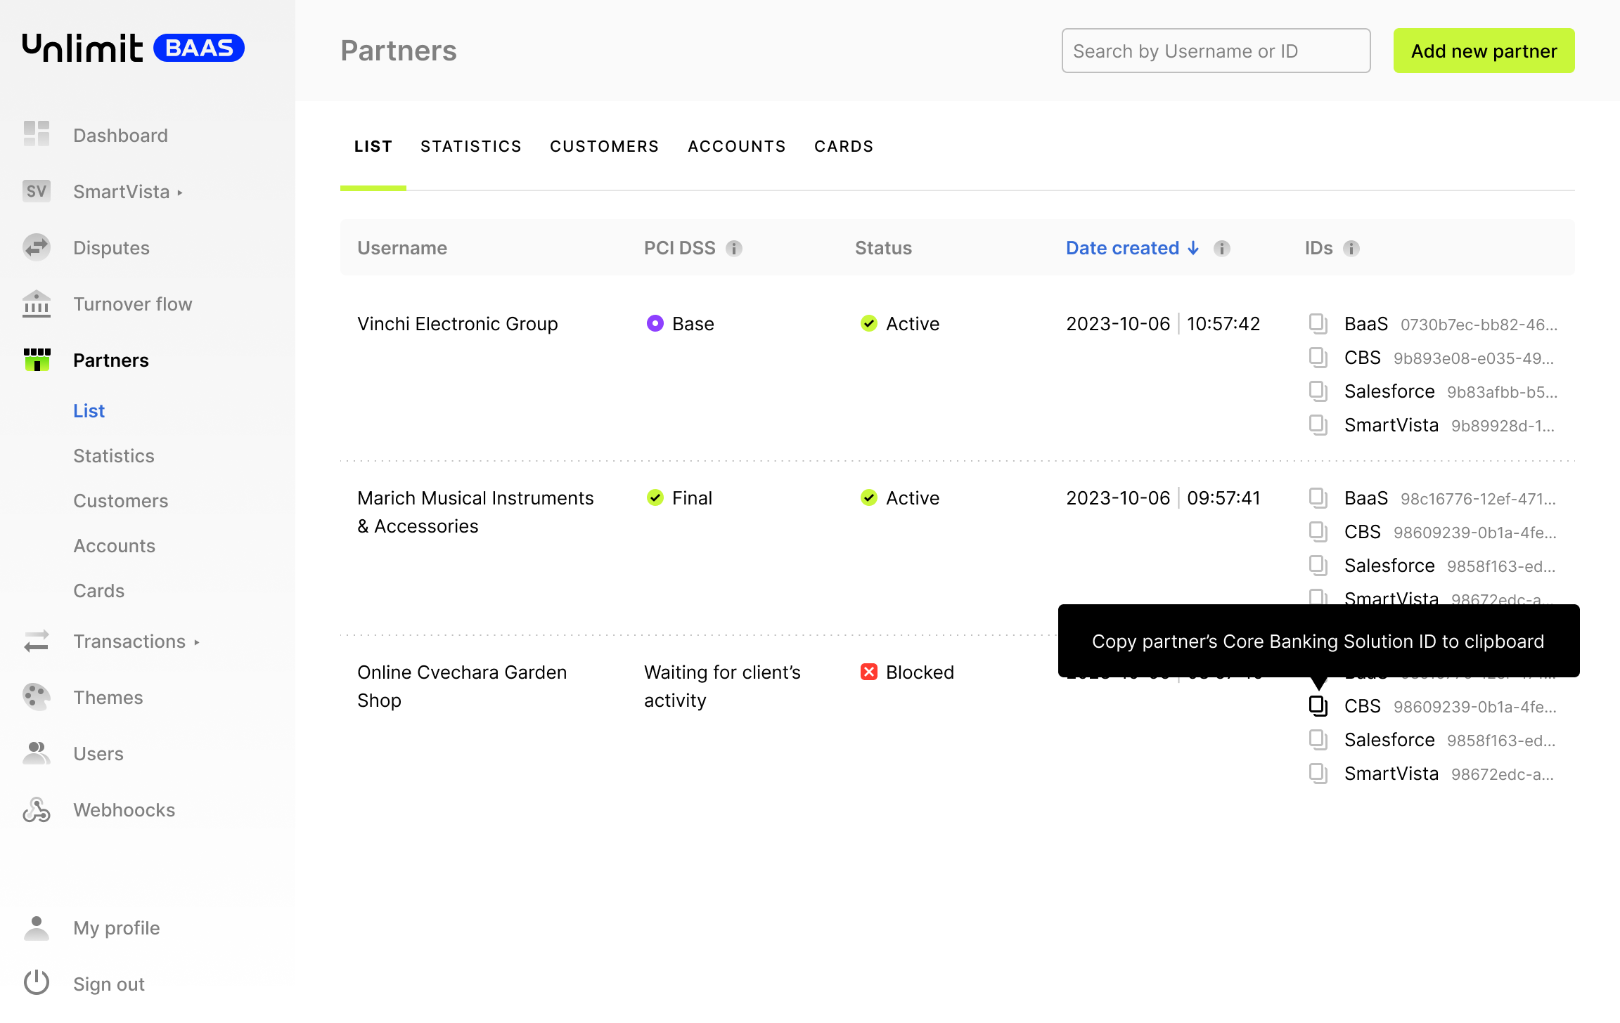Screen dimensions: 1620x1023
Task: Click the IDs column info icon
Action: (1351, 248)
